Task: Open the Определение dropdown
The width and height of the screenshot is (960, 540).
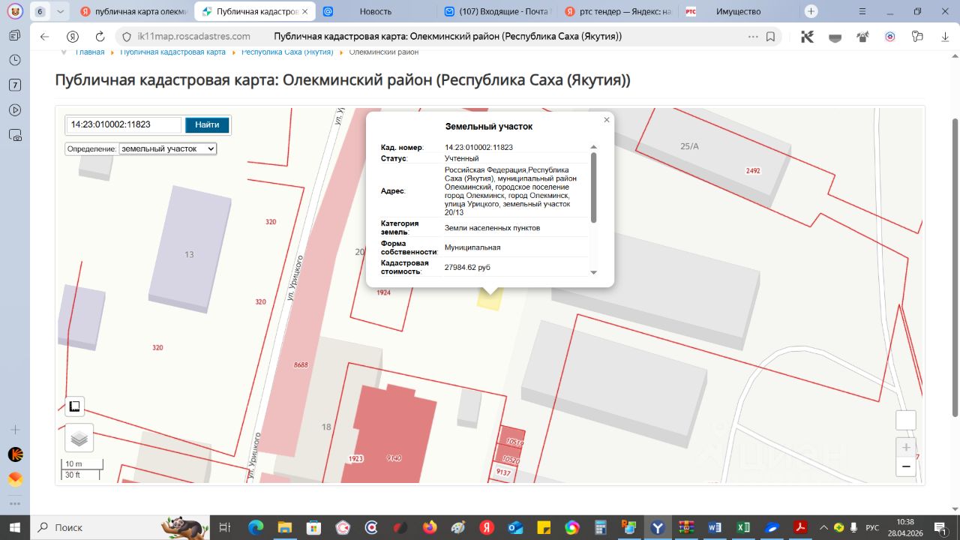Action: (x=168, y=148)
